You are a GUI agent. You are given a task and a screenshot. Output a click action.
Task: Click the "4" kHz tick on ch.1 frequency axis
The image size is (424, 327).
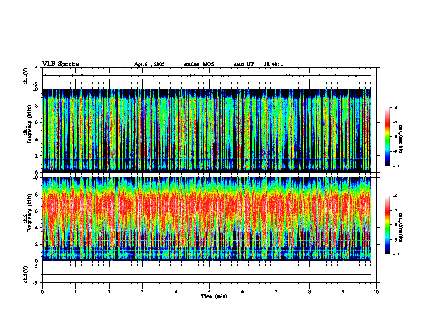pyautogui.click(x=37, y=139)
